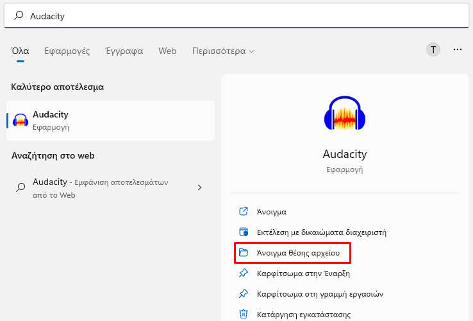Expand the Περισσότερα dropdown
Screen dimensions: 473x321
223,51
